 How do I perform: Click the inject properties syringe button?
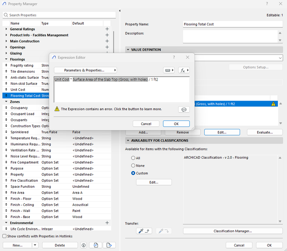click(164, 231)
